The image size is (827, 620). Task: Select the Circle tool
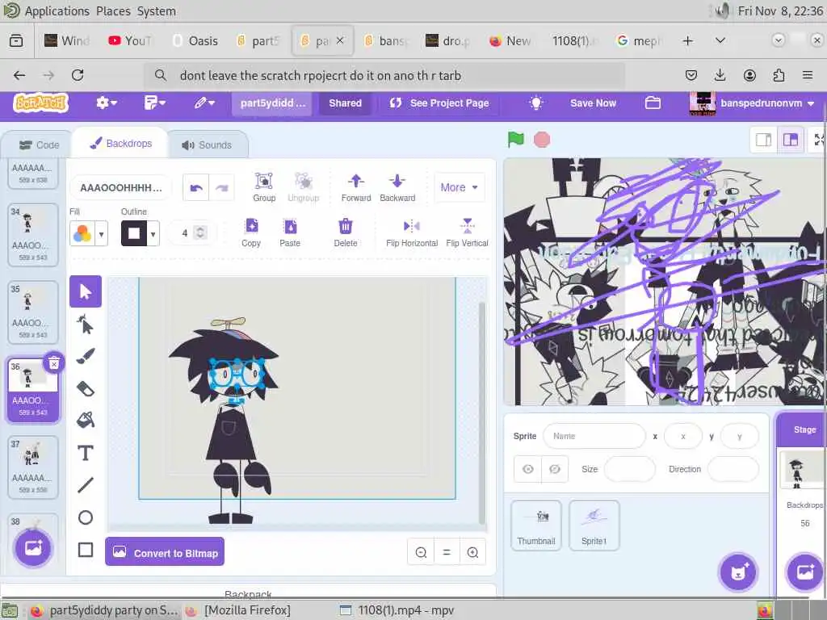[86, 517]
